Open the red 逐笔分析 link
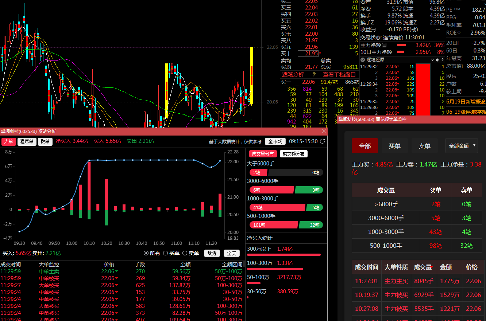This screenshot has height=321, width=486. [293, 74]
